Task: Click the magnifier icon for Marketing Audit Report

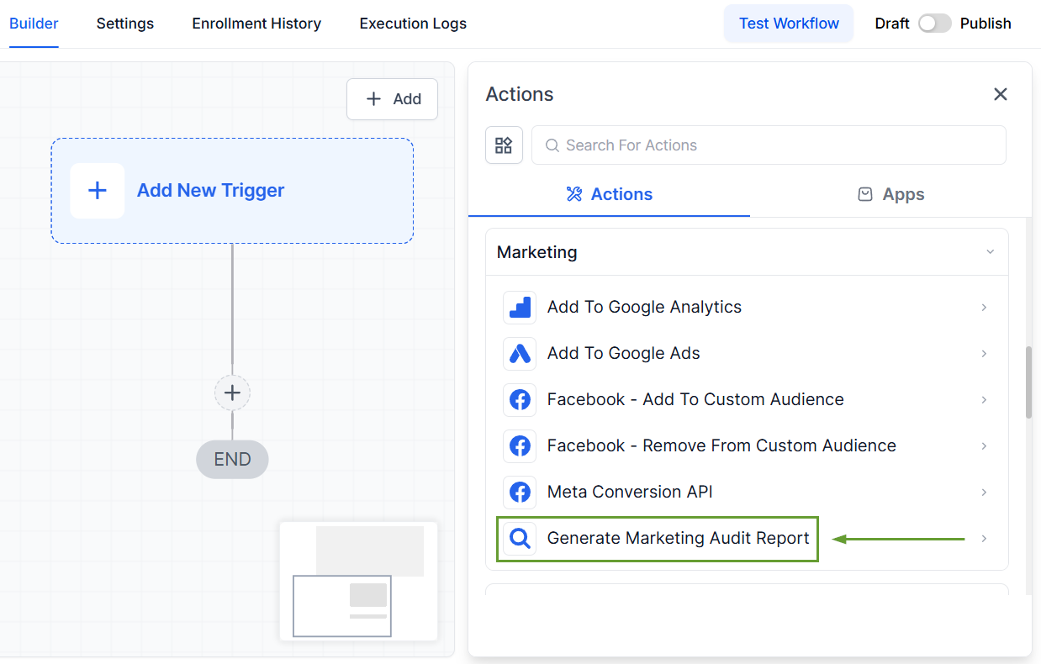Action: (520, 539)
